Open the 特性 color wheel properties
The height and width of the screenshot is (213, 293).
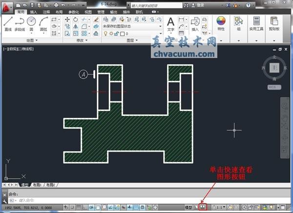[x=221, y=23]
